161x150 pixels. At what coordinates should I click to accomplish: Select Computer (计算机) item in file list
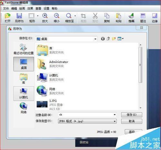(51, 77)
